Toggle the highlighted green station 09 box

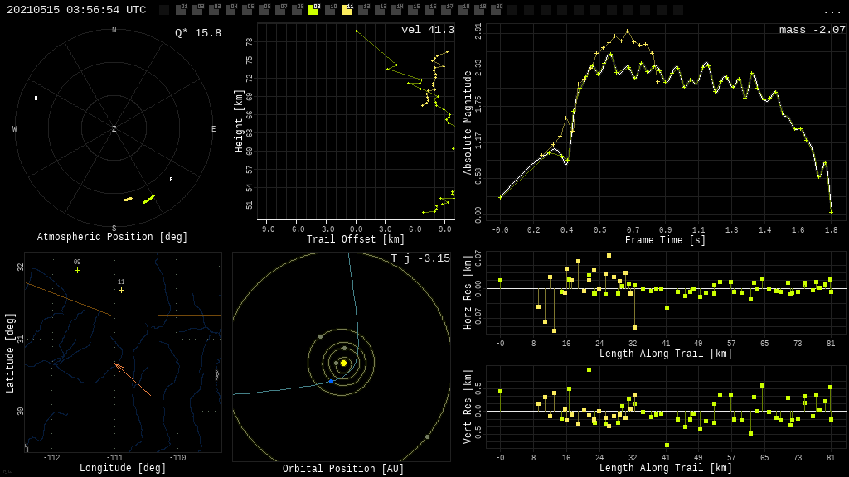[313, 10]
